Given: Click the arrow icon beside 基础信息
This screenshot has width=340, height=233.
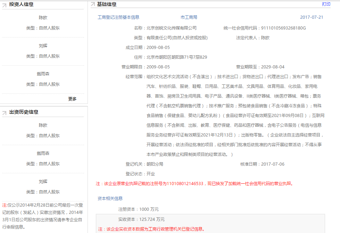Looking at the screenshot, I should pyautogui.click(x=93, y=4).
